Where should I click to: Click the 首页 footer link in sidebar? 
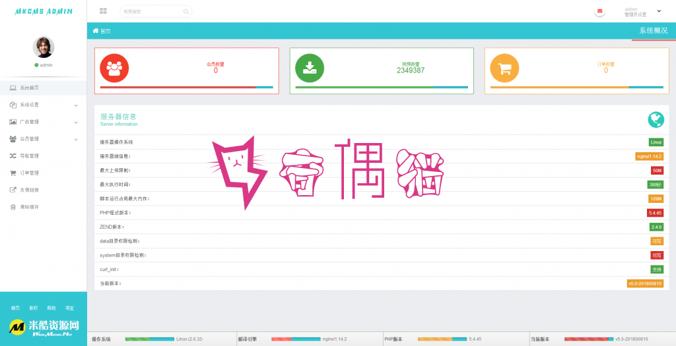click(x=16, y=308)
